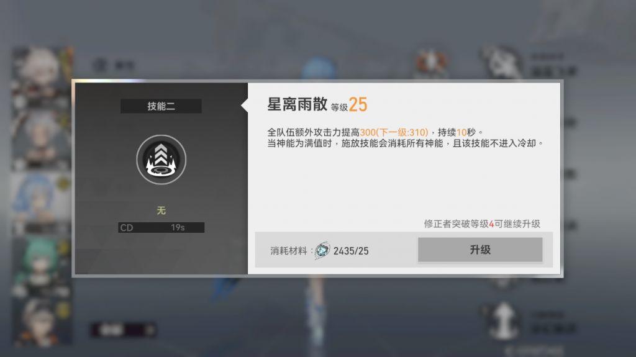Click the 无 label under skill icon
Image resolution: width=636 pixels, height=357 pixels.
click(161, 210)
